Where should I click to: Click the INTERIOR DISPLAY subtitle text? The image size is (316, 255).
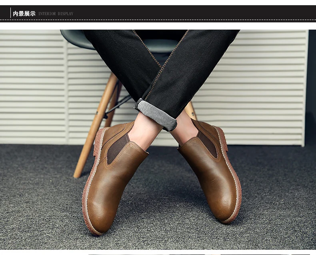coord(56,14)
